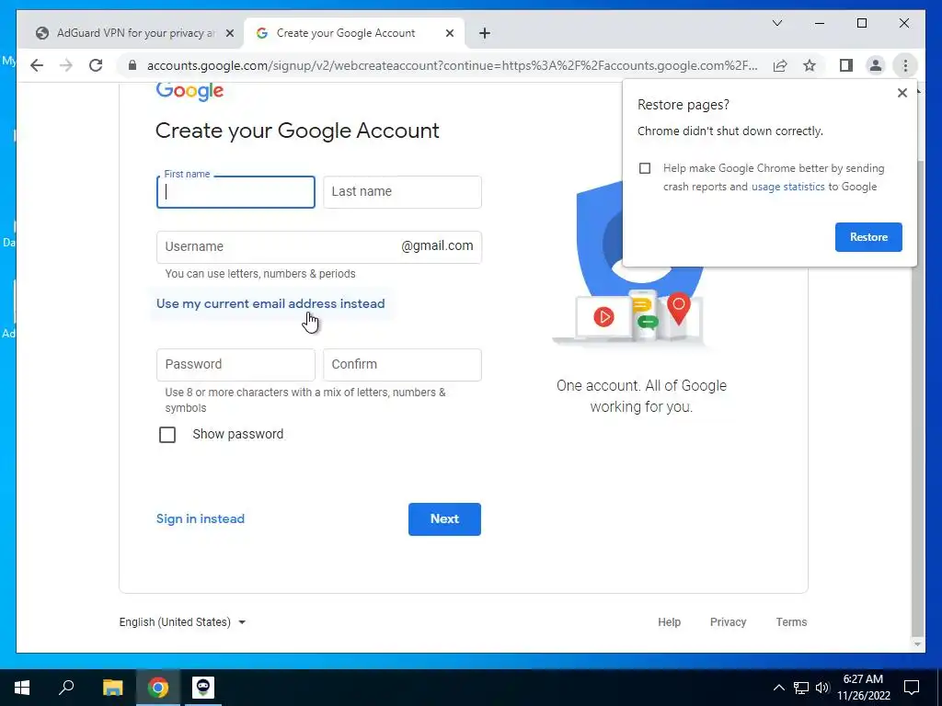
Task: Select the Create your Google Account tab
Action: coord(354,33)
